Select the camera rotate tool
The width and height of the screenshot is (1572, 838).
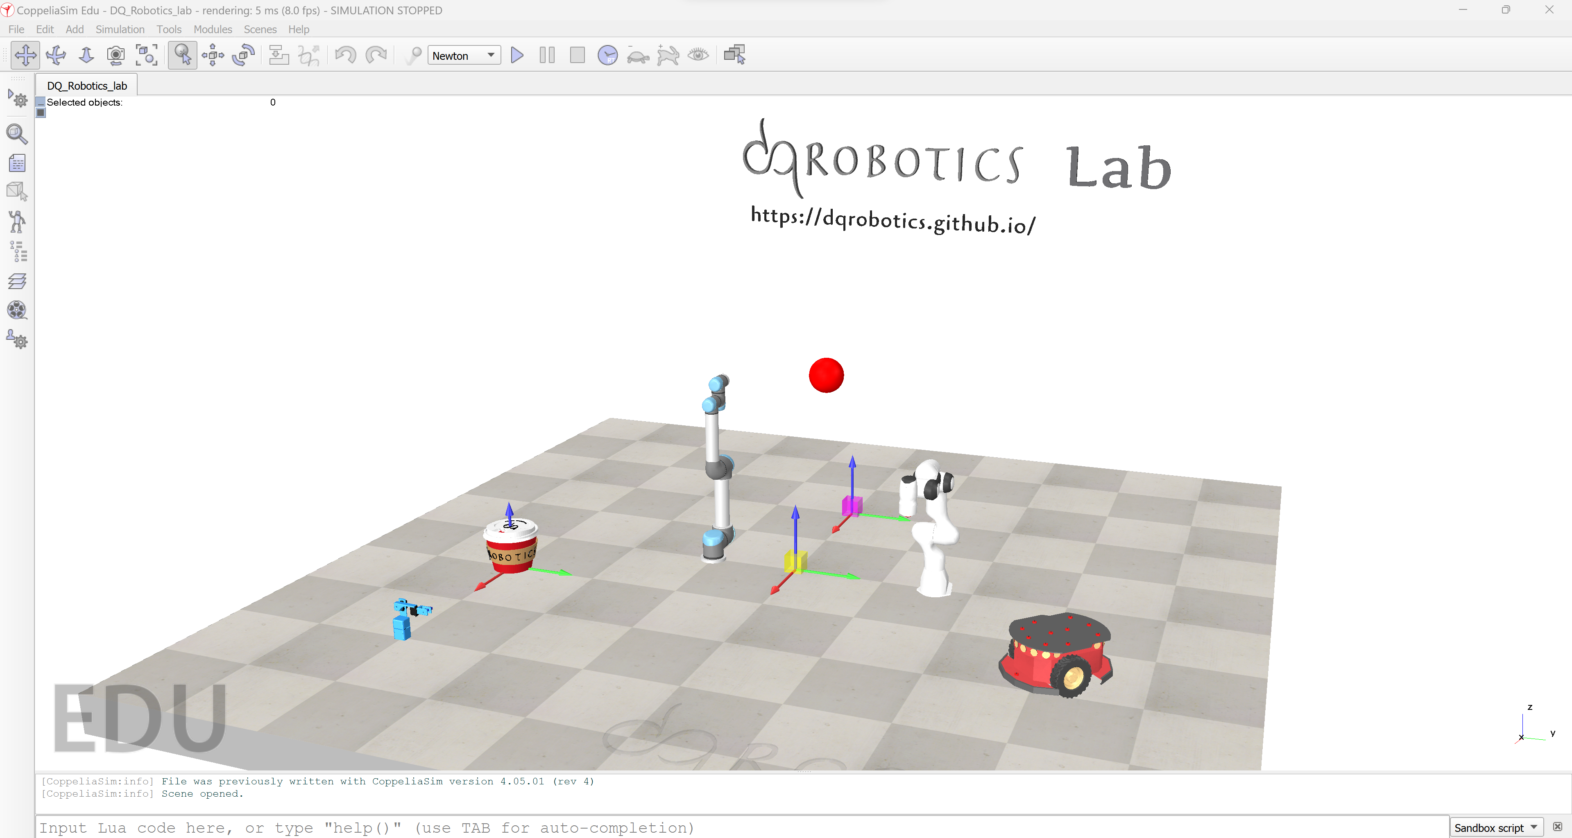pos(56,56)
